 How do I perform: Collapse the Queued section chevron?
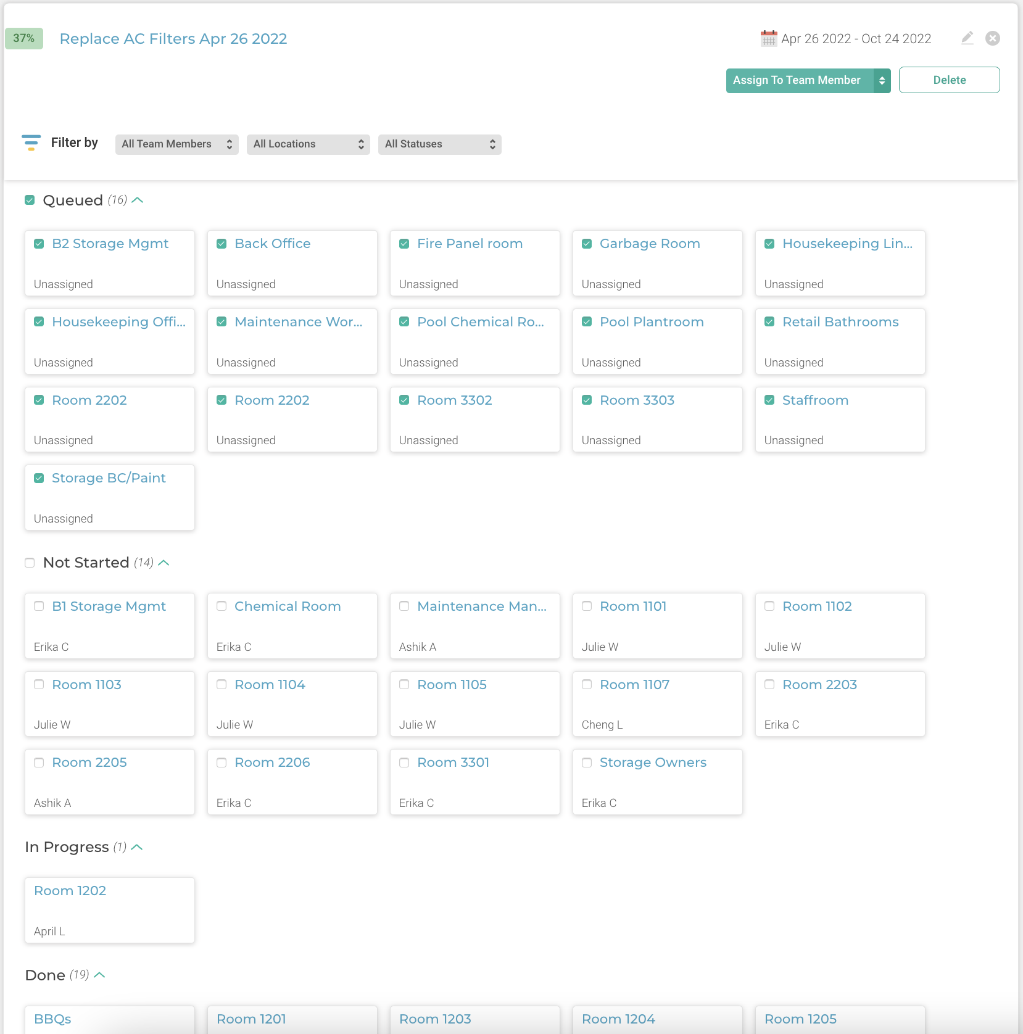point(138,200)
